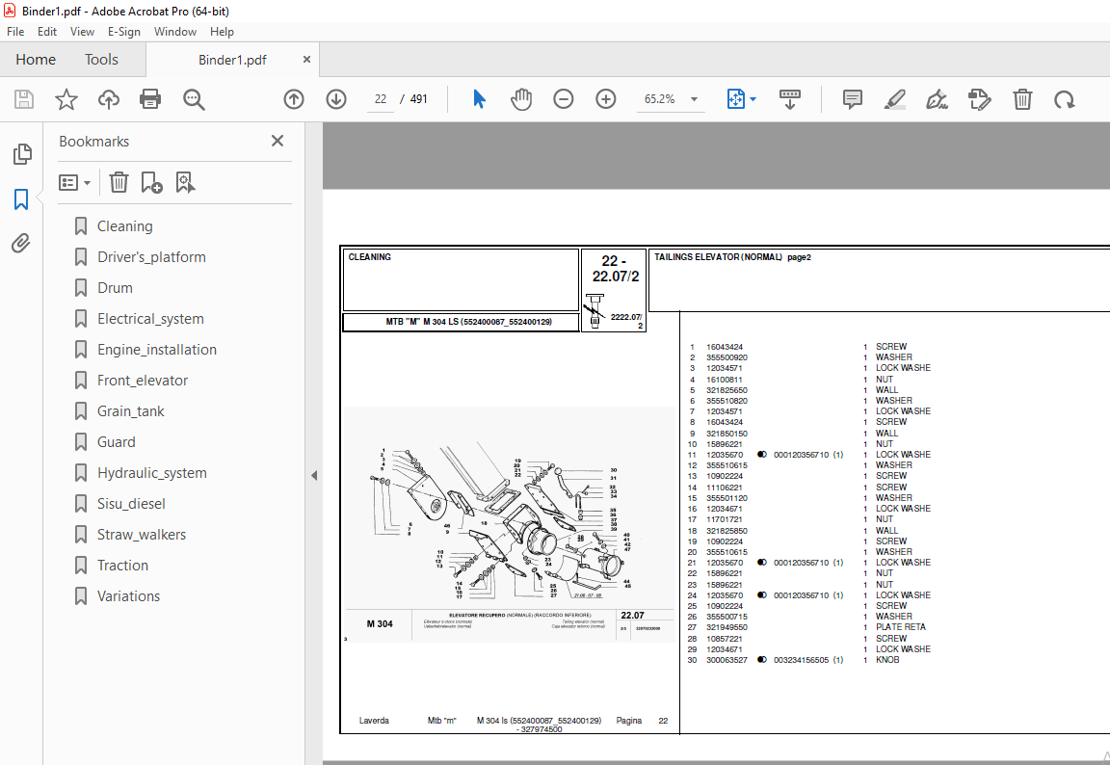This screenshot has height=765, width=1110.
Task: Open the Drum bookmark
Action: (x=115, y=288)
